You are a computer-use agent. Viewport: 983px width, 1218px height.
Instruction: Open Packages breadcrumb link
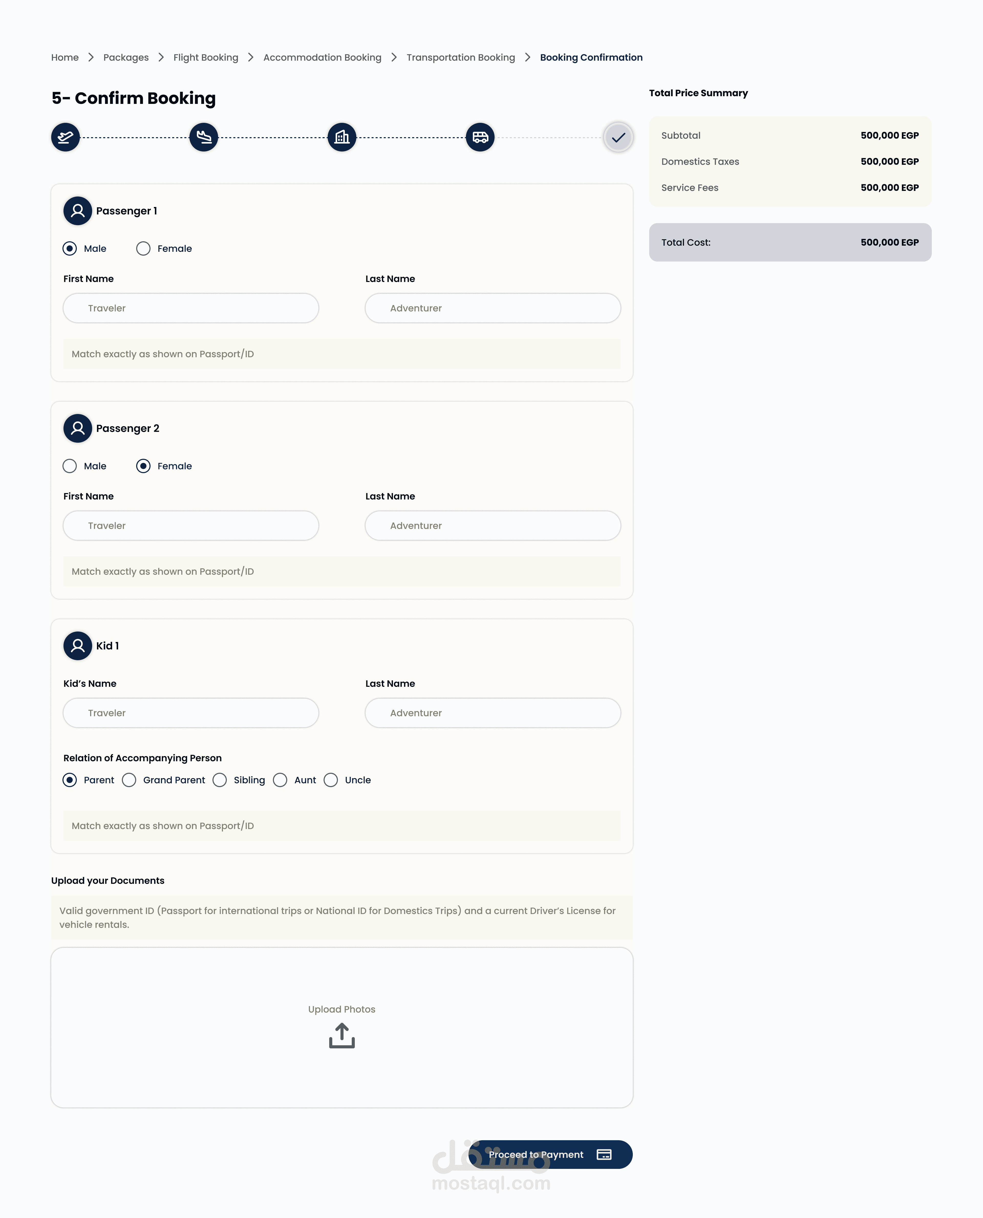point(126,57)
